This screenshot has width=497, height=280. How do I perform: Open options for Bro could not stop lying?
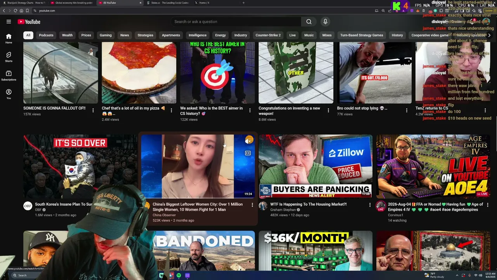pyautogui.click(x=407, y=110)
